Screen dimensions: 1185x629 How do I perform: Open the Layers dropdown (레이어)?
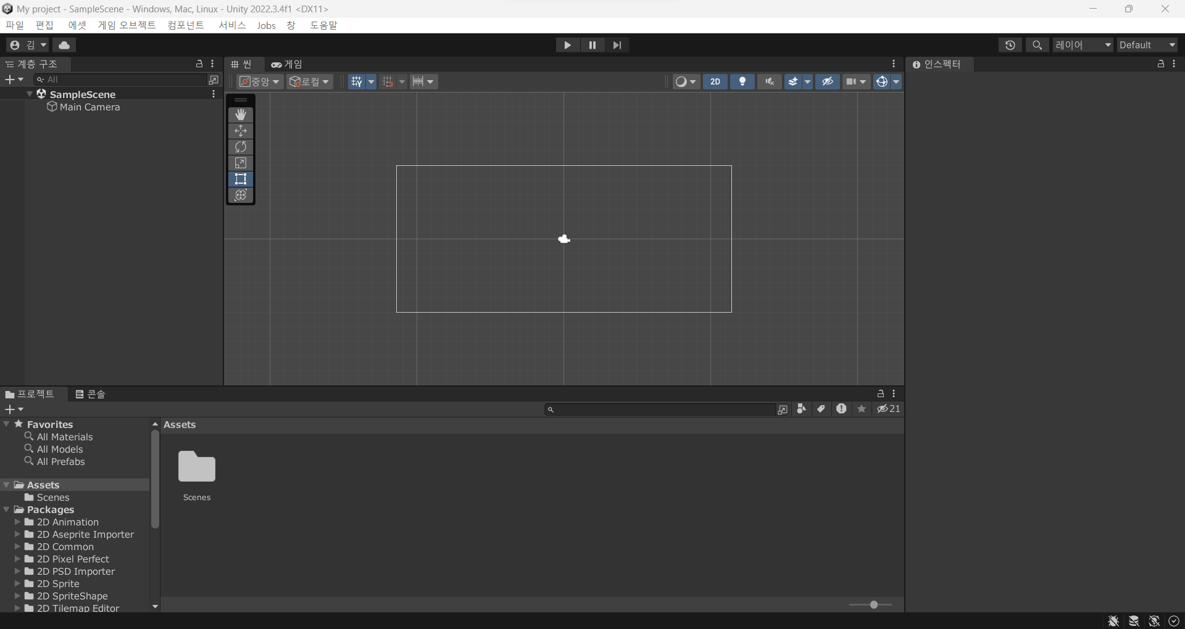point(1083,45)
